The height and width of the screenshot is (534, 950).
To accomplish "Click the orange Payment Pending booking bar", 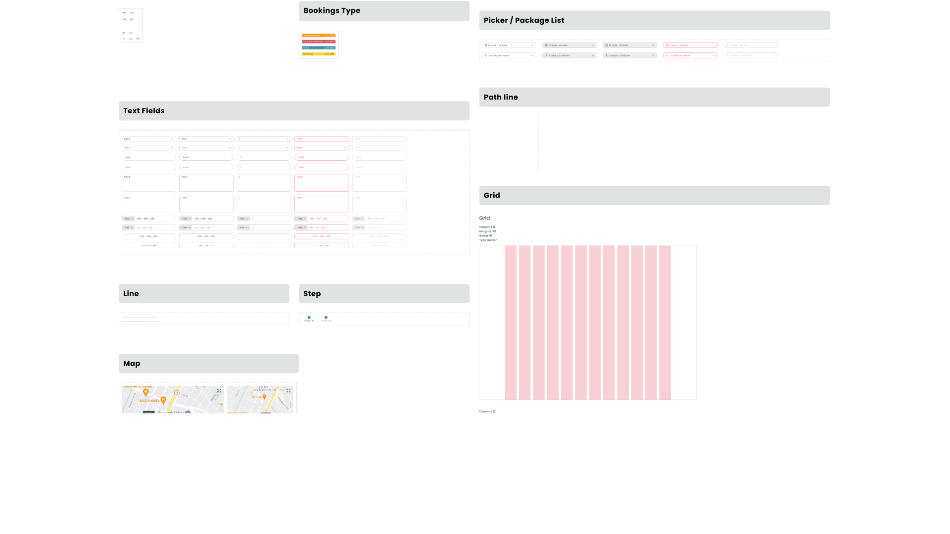I will [x=319, y=36].
